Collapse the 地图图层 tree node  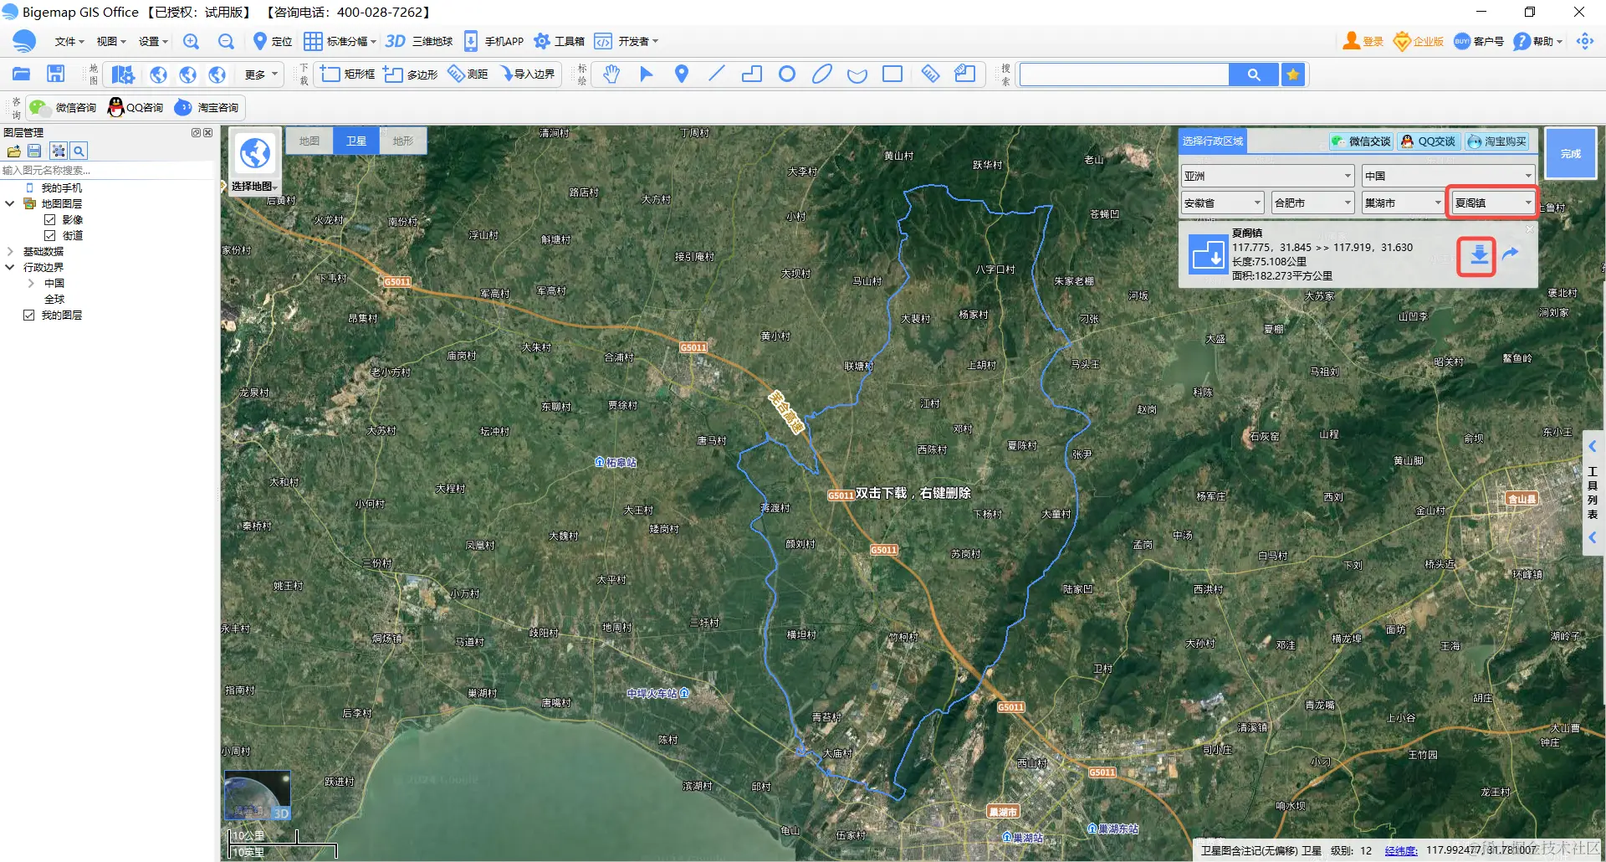pyautogui.click(x=10, y=204)
